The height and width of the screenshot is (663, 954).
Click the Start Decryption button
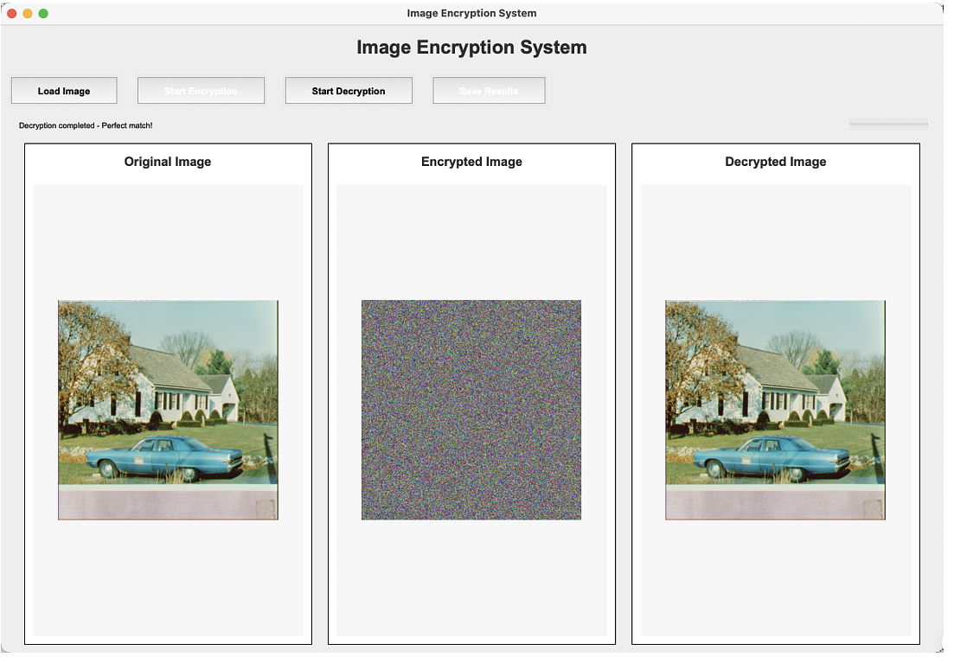point(349,91)
